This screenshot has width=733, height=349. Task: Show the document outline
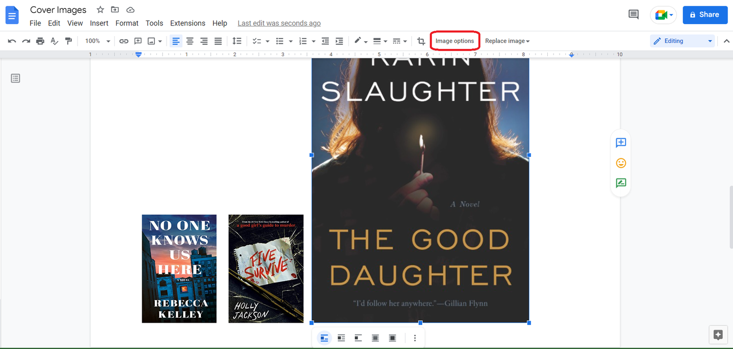(x=15, y=78)
